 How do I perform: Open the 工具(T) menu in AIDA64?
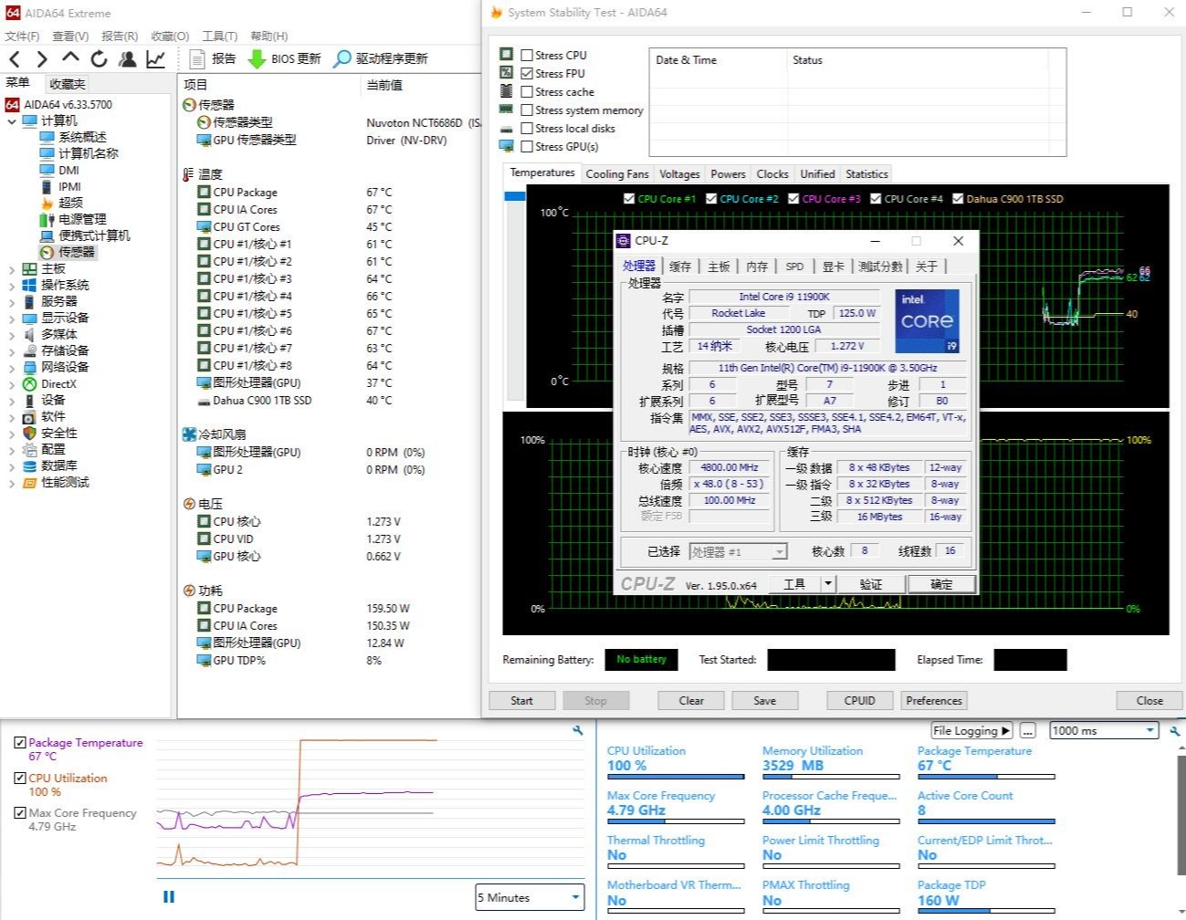click(x=218, y=37)
